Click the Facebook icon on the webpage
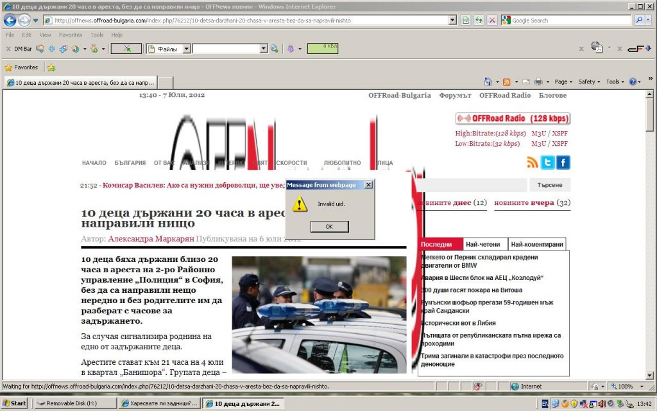The width and height of the screenshot is (657, 411). [x=563, y=162]
